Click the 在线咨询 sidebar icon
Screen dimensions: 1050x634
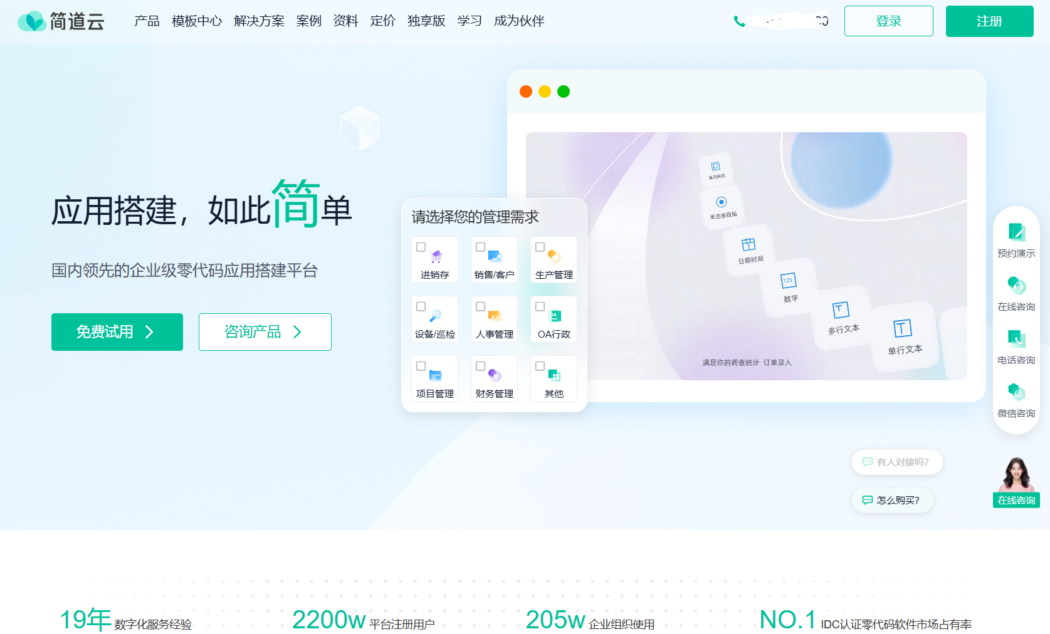[x=1016, y=285]
